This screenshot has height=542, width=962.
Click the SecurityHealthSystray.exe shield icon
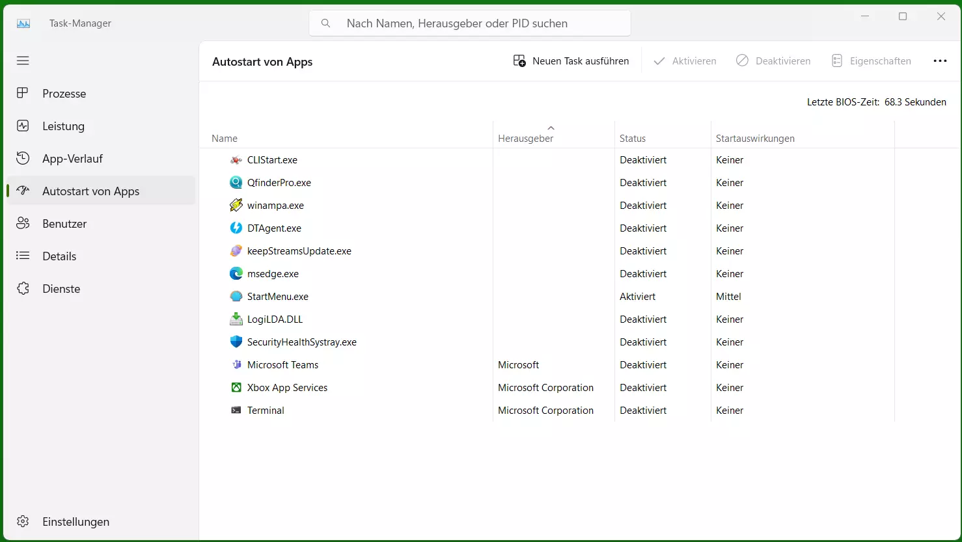[236, 342]
